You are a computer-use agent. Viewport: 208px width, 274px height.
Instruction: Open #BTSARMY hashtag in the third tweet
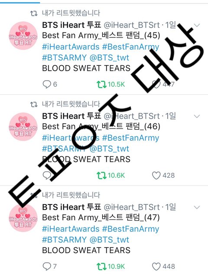coord(64,240)
